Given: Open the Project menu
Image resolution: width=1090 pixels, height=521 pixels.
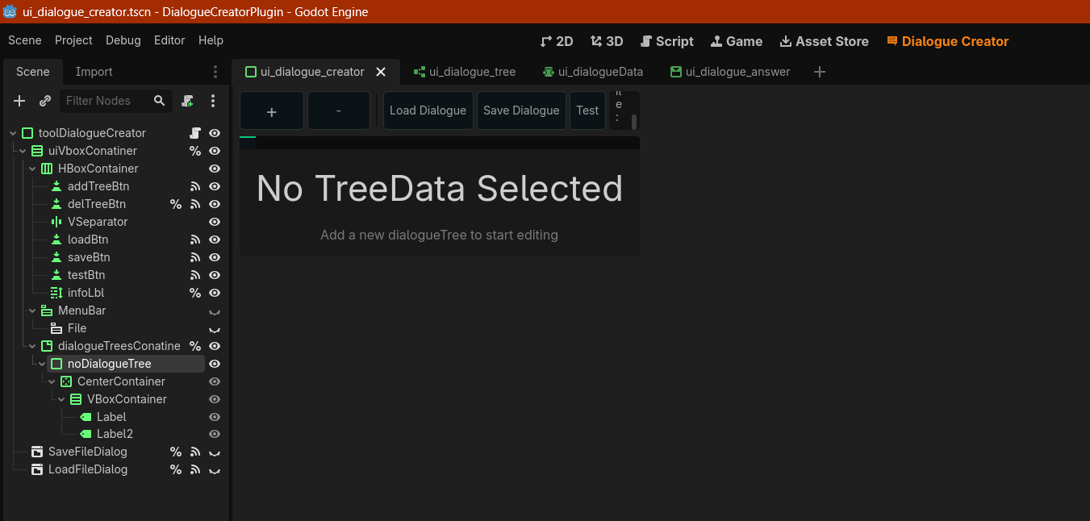Looking at the screenshot, I should pos(73,40).
